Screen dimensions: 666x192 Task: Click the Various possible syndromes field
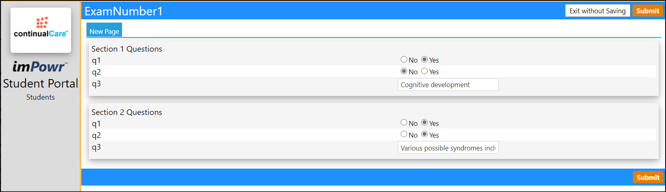[x=448, y=148]
